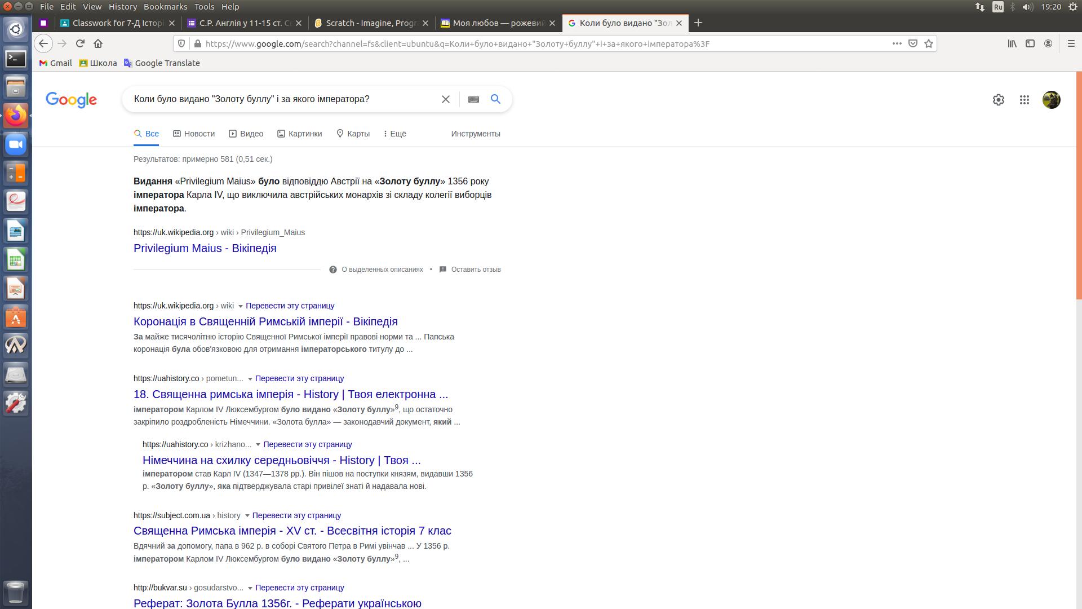Open the Firefox hamburger menu
The width and height of the screenshot is (1082, 609).
[x=1071, y=43]
